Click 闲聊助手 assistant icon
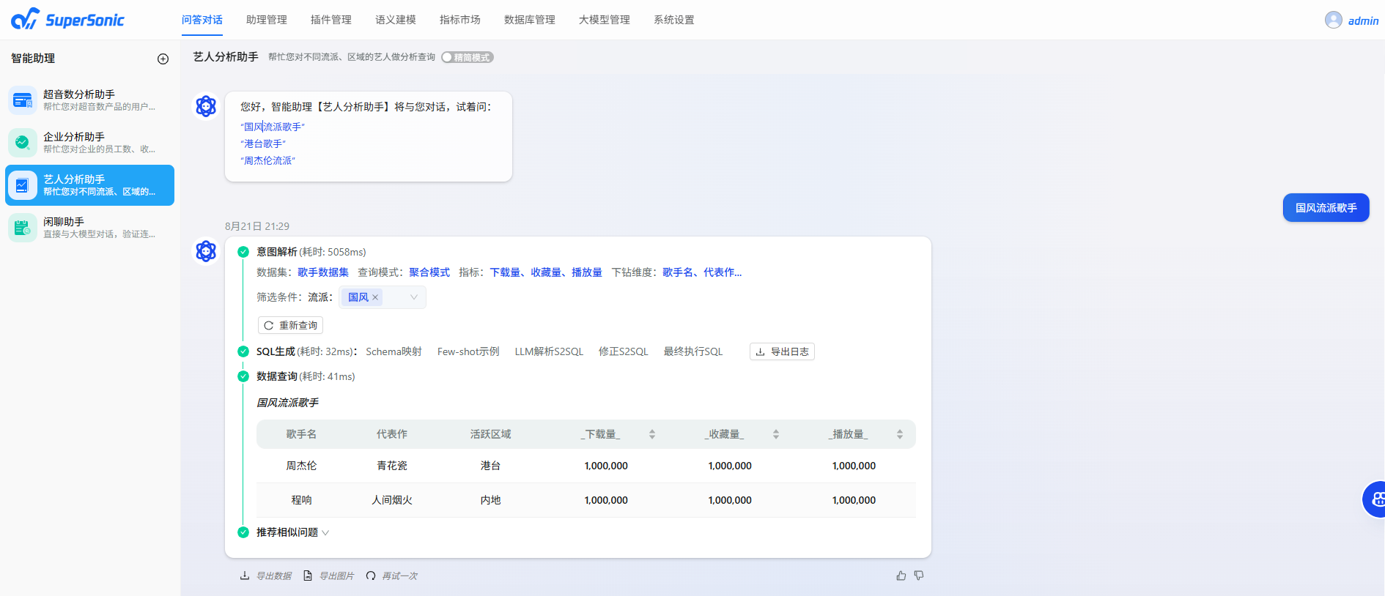 tap(23, 228)
